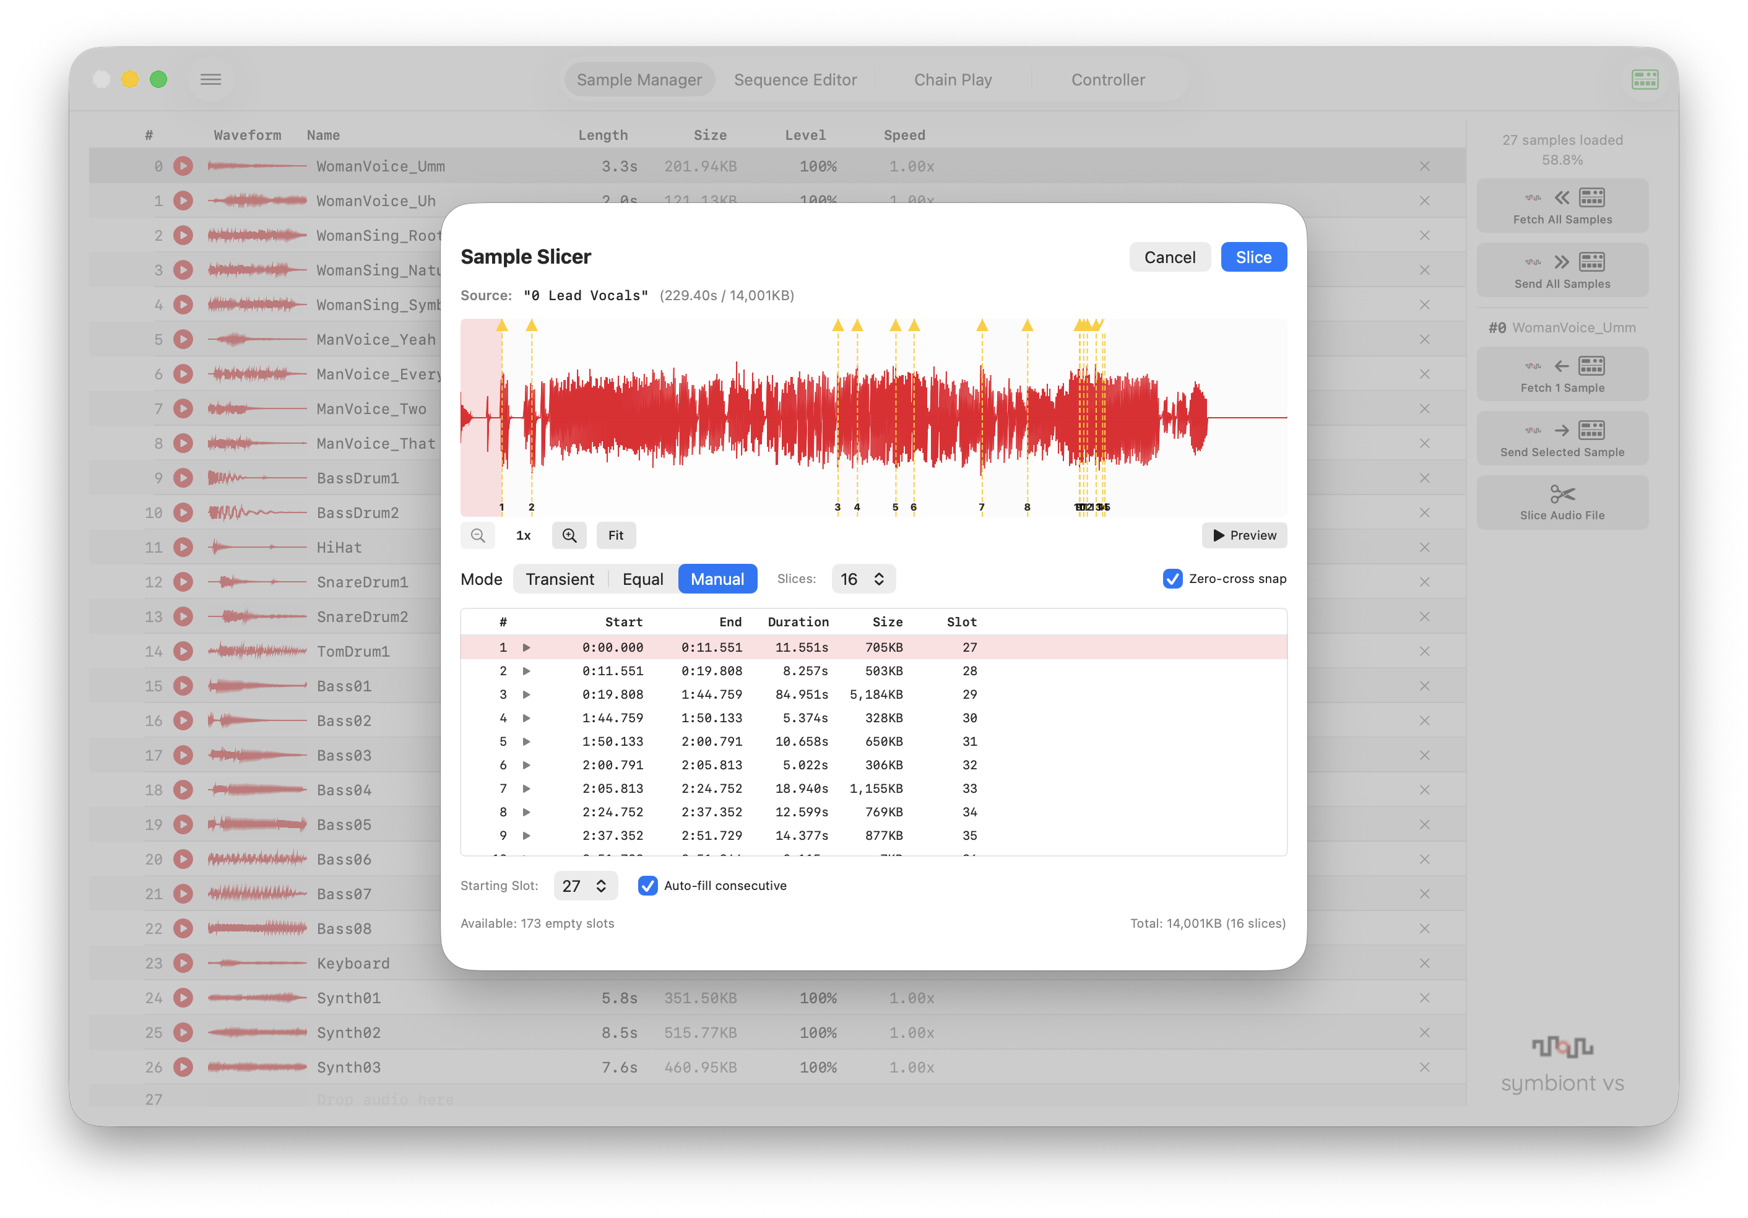
Task: Click the Fetch 1 Sample icon
Action: pyautogui.click(x=1562, y=367)
